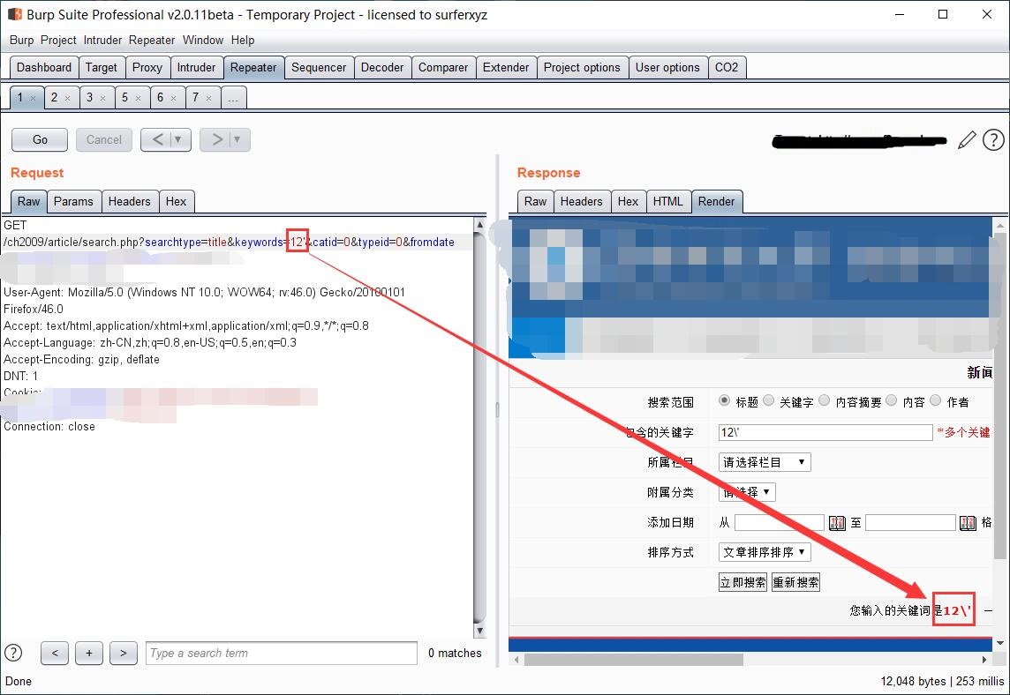The width and height of the screenshot is (1010, 695).
Task: Go to next search match arrow button
Action: (123, 653)
